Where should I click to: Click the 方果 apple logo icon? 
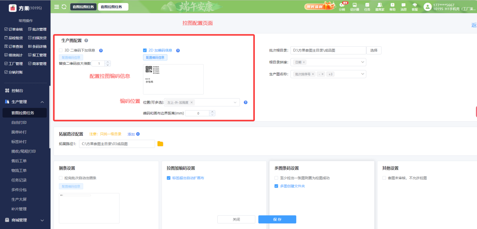coord(13,8)
